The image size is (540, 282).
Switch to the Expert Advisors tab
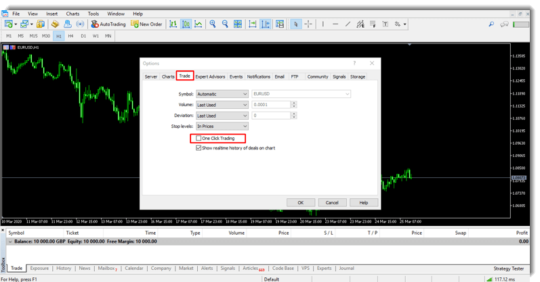(x=210, y=77)
